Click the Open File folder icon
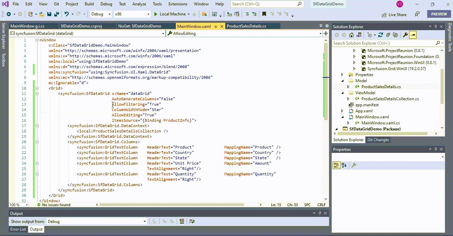 [42, 14]
